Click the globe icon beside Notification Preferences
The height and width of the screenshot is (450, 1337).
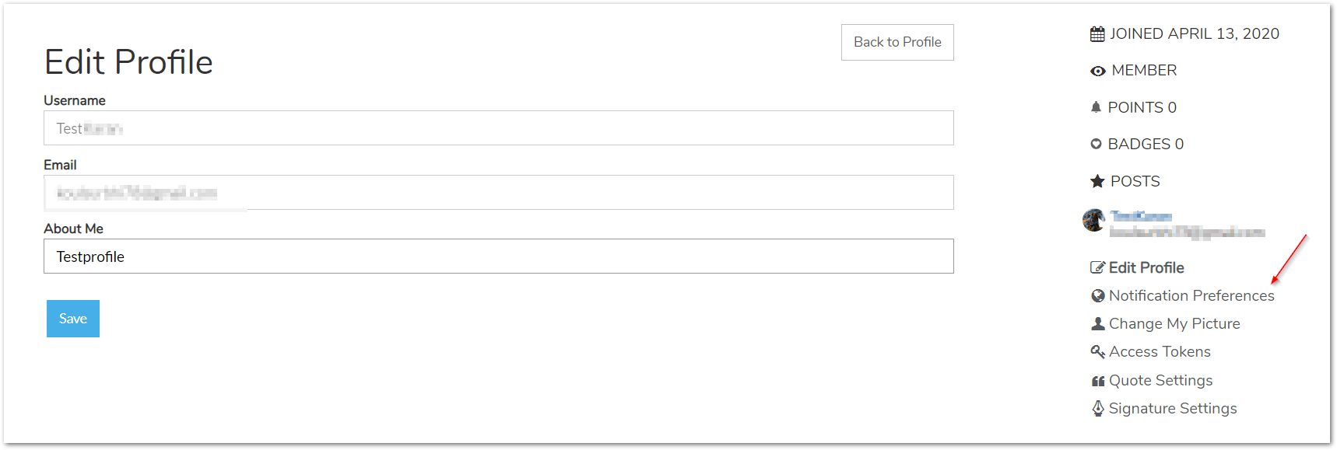click(1098, 295)
